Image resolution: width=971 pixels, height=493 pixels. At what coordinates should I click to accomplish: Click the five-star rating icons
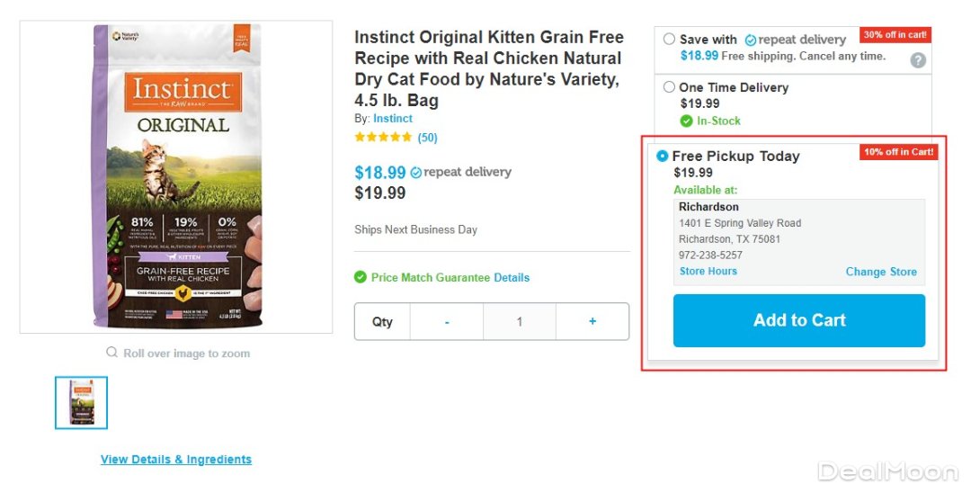(x=383, y=138)
